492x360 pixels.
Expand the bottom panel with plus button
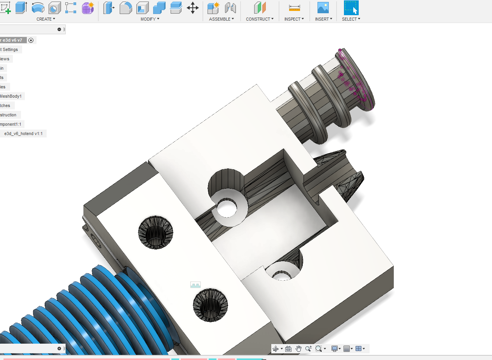tap(59, 349)
